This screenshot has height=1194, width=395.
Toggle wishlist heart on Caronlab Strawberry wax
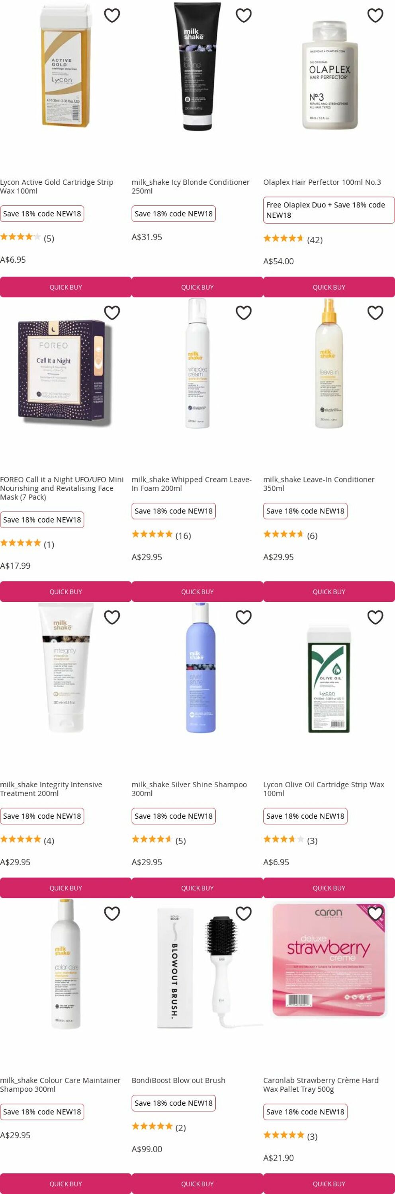[375, 913]
